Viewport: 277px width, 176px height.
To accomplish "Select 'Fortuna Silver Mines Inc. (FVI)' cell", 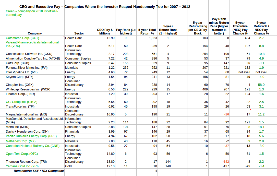I will click(35, 68).
